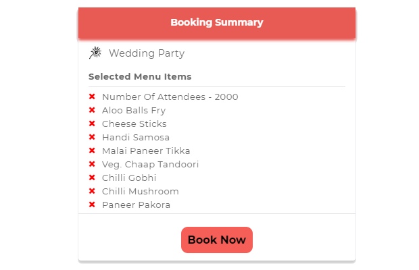Remove the Number Of Attendees entry
The height and width of the screenshot is (270, 419).
coord(92,97)
